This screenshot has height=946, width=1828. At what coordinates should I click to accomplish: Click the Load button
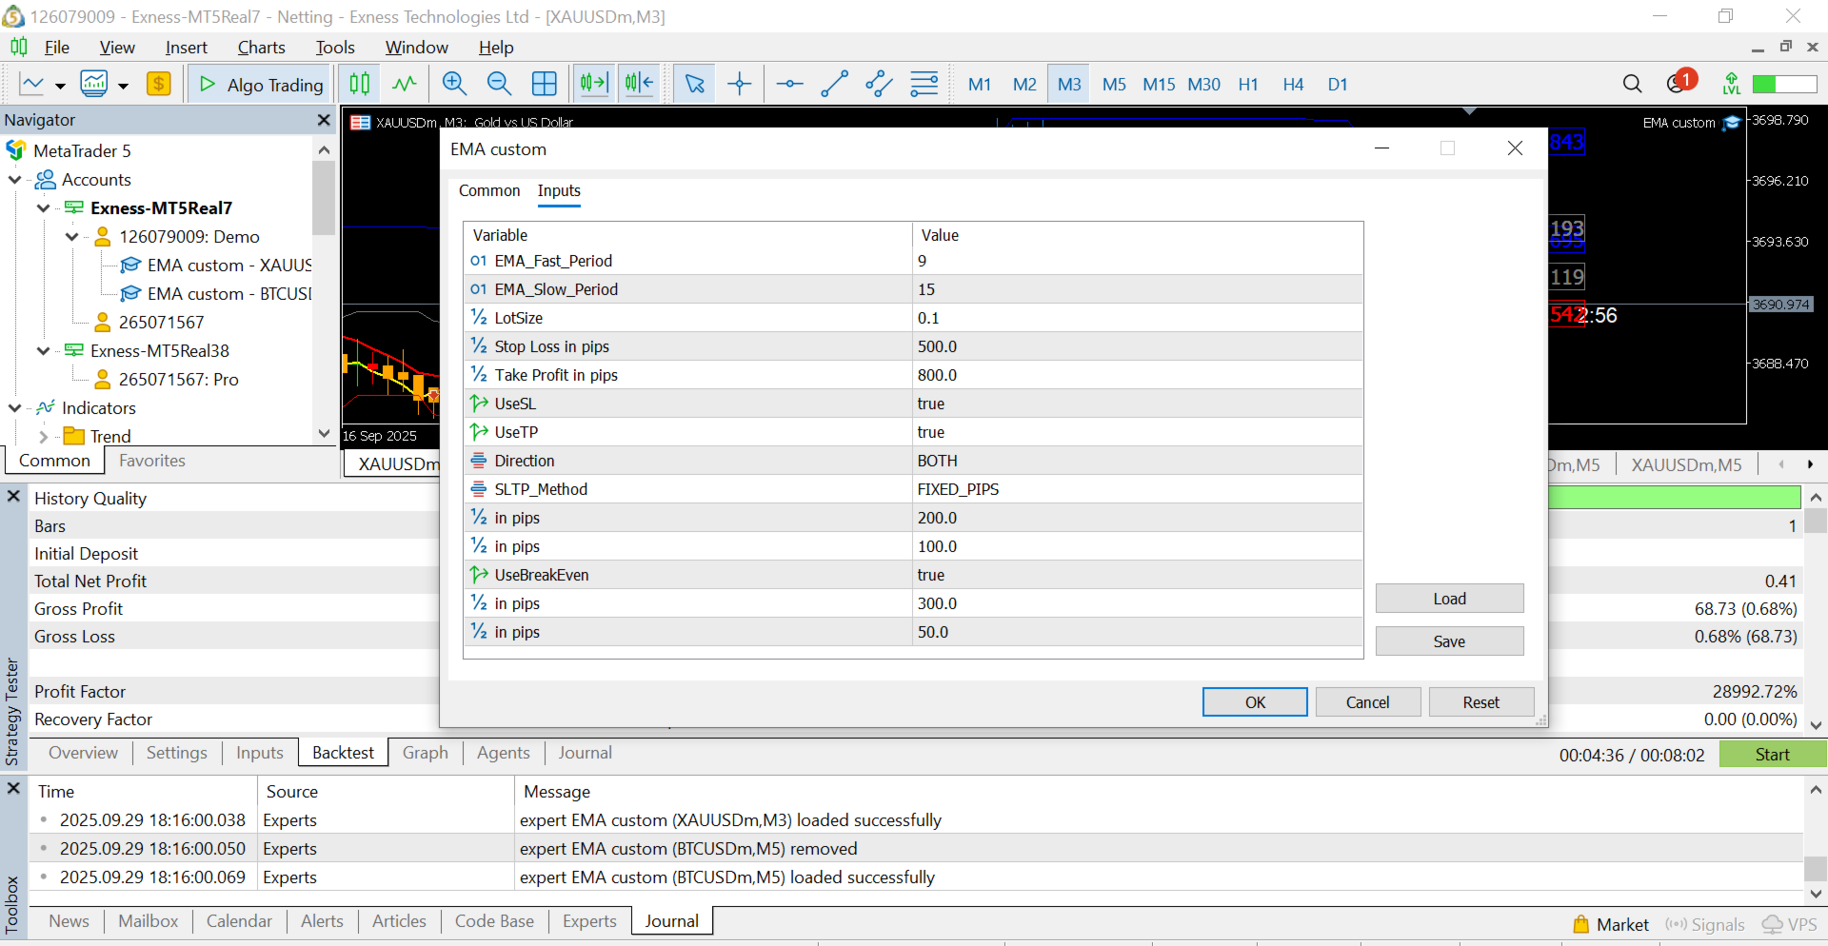click(1449, 599)
